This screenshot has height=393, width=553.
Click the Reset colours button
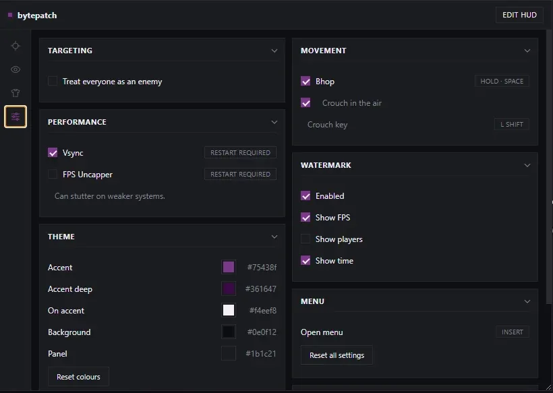coord(78,377)
